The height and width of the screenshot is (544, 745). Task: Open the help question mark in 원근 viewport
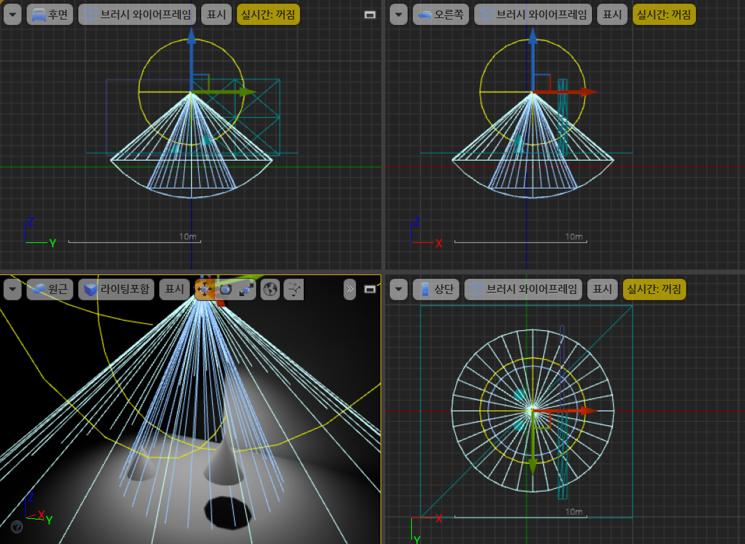click(17, 527)
